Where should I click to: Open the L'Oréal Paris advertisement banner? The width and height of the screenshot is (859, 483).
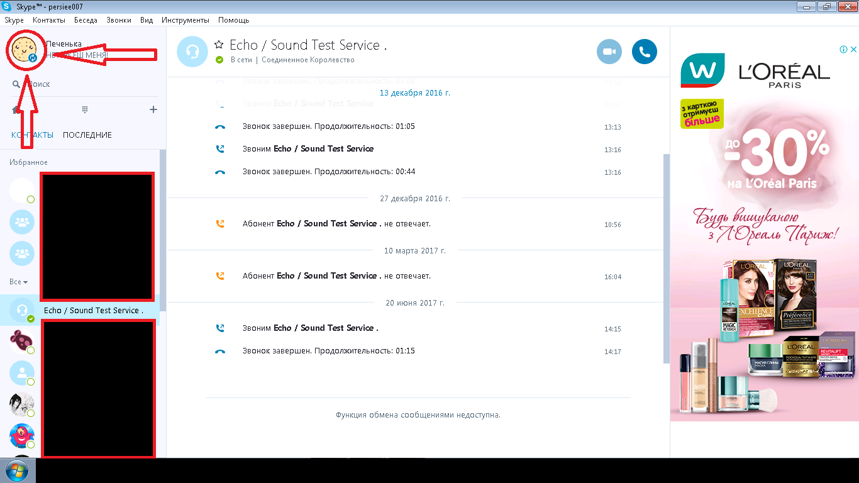(764, 232)
